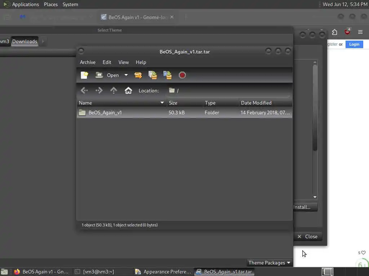The height and width of the screenshot is (276, 369).
Task: Go to archive home location
Action: pos(128,90)
